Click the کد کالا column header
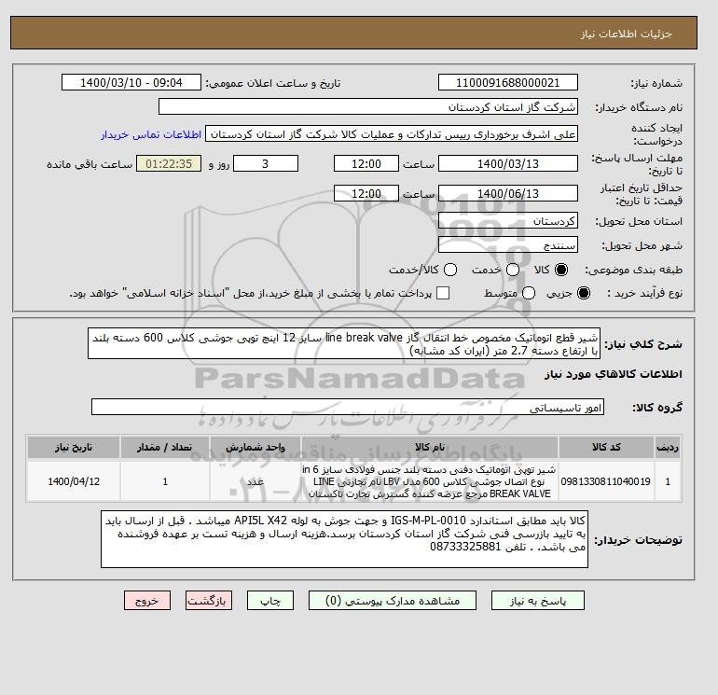The height and width of the screenshot is (695, 718). [x=606, y=447]
